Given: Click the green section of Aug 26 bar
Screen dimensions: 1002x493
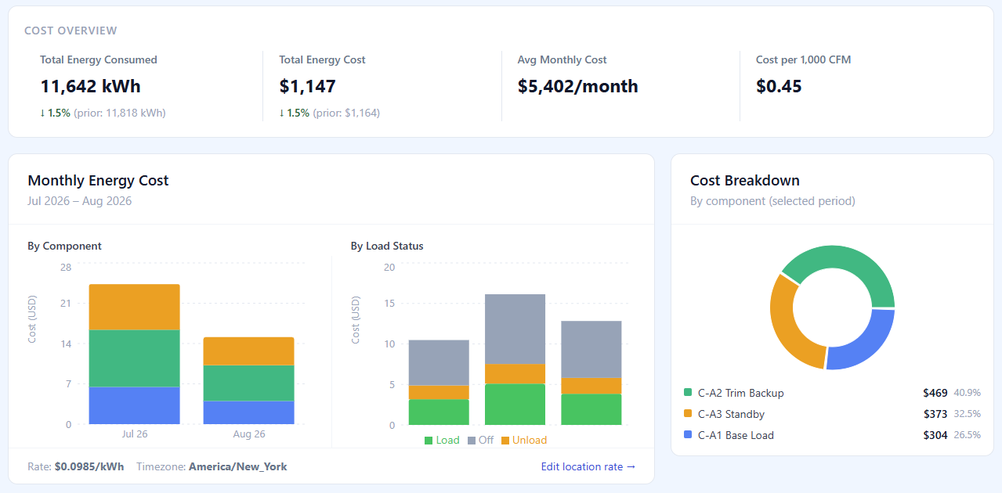Looking at the screenshot, I should tap(249, 383).
